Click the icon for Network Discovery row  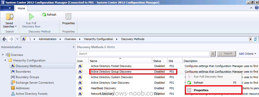80,94
